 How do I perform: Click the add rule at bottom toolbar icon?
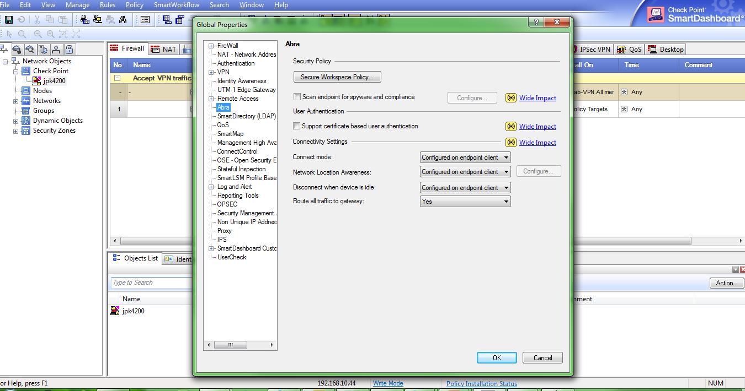click(167, 20)
